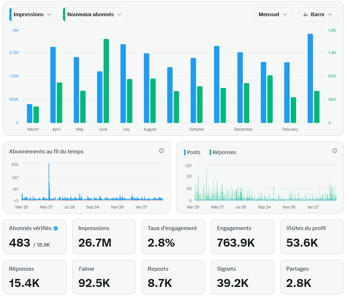Click the blue swatch on the Impressions selector
This screenshot has width=348, height=297.
click(x=10, y=14)
